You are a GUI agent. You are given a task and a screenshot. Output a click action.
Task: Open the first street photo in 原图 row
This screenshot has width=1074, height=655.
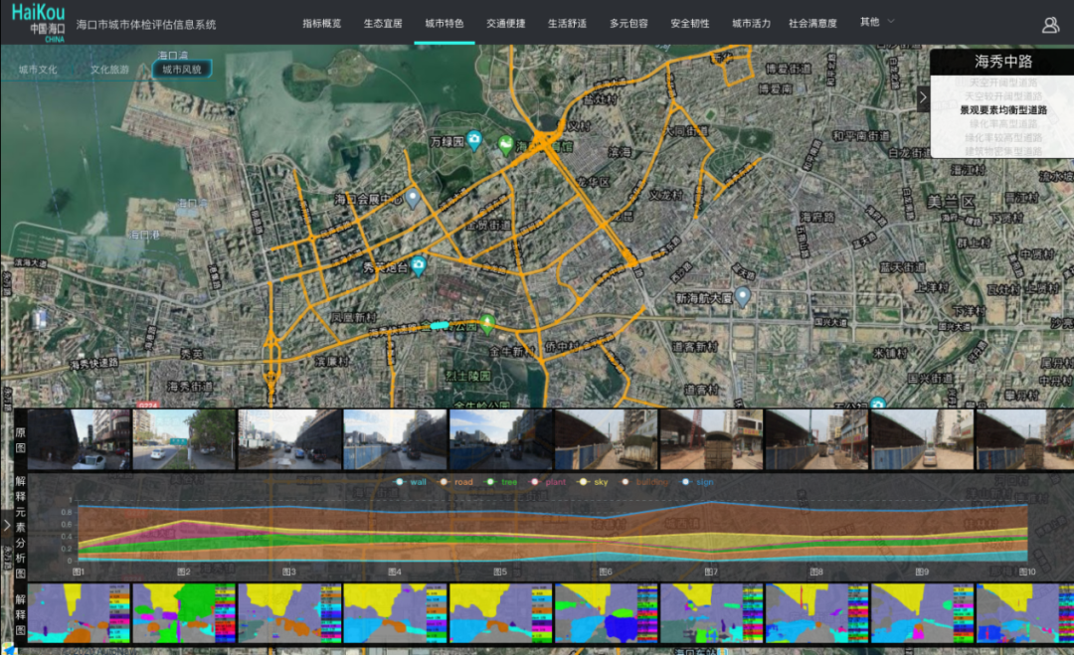[79, 439]
